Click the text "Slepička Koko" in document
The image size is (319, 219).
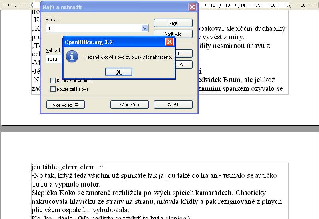pyautogui.click(x=54, y=193)
